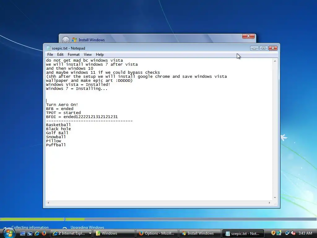Switch to the Windows folder taskbar button
317x238 pixels.
[x=114, y=233]
